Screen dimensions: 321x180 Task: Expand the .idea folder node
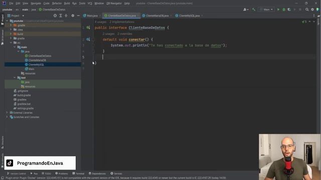click(x=11, y=29)
